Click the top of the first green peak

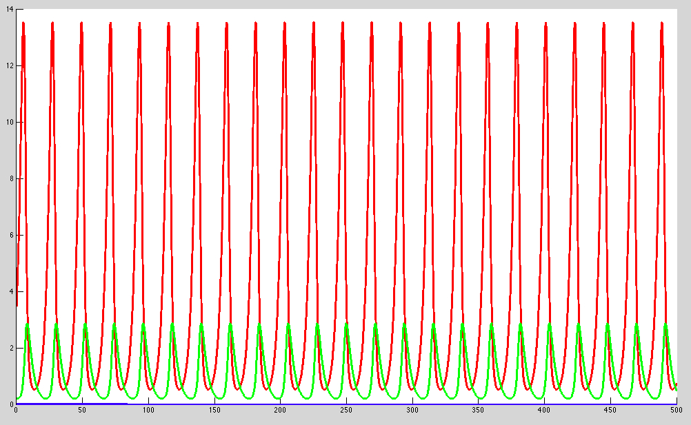pos(27,324)
